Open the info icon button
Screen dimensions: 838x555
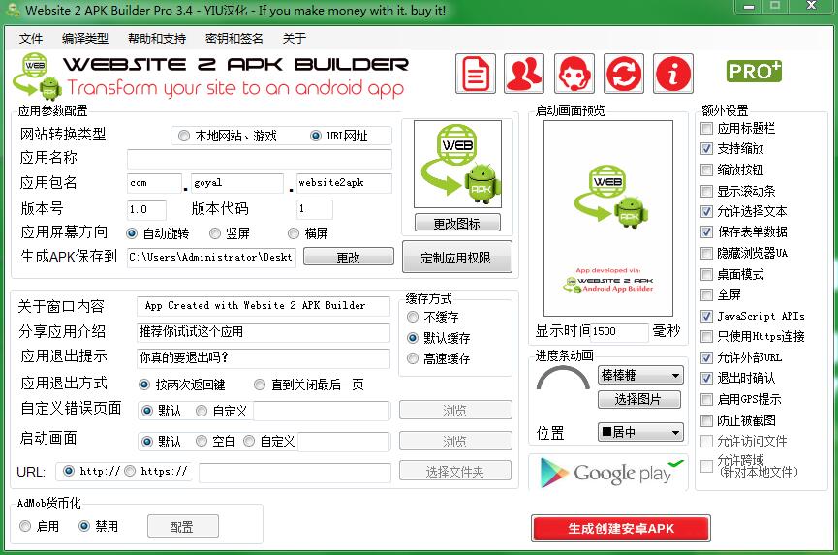[673, 74]
